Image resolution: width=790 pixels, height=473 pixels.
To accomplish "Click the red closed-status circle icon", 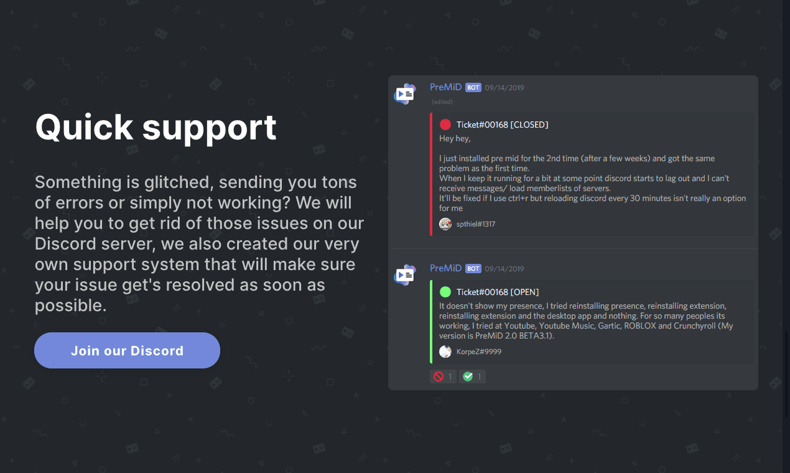I will (445, 124).
